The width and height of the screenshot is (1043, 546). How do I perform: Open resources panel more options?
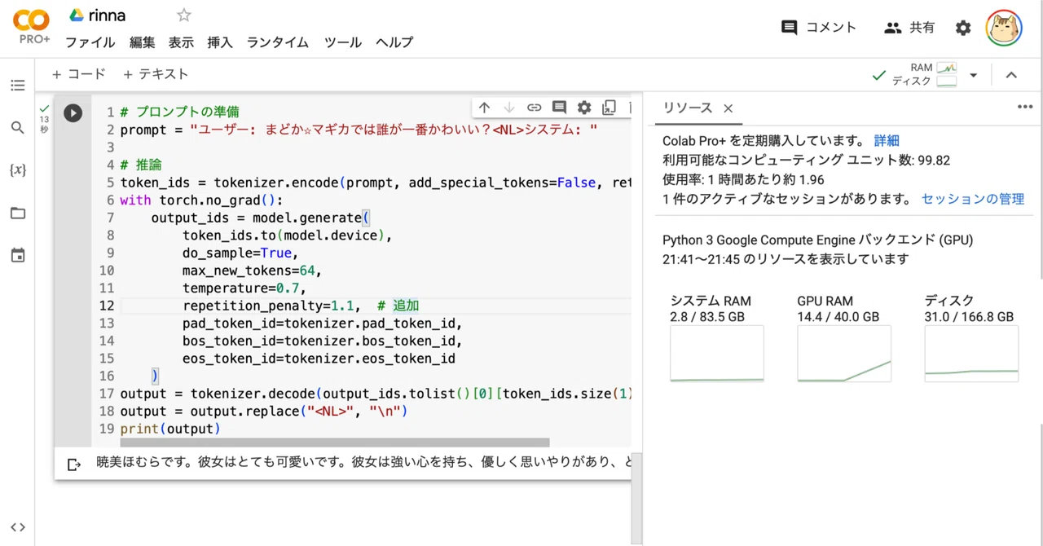(1025, 107)
